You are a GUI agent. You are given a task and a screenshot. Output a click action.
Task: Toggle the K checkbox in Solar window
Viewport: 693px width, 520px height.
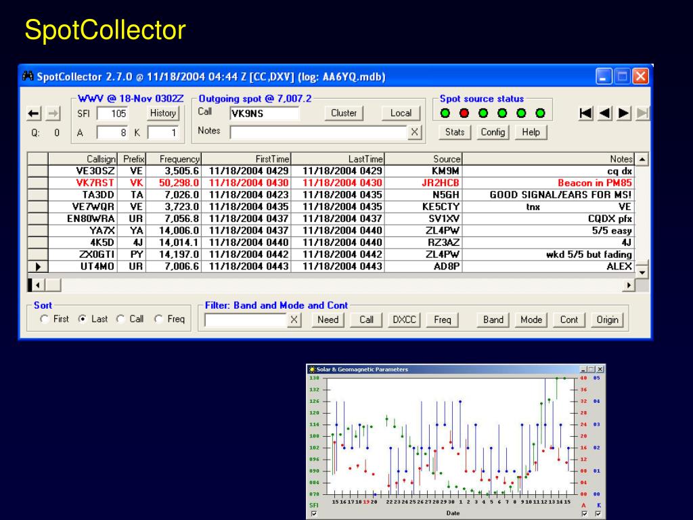[598, 514]
